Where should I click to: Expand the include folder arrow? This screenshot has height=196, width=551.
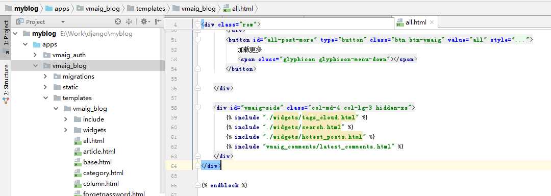click(66, 119)
